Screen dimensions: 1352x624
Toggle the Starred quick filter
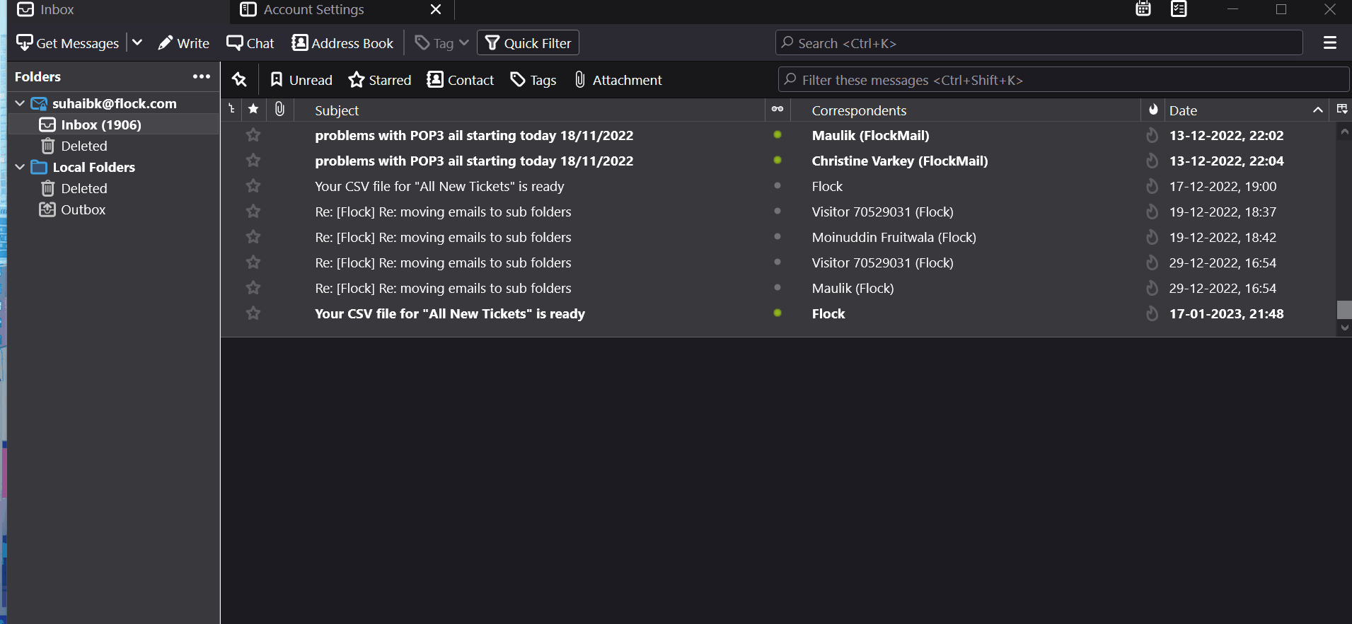380,80
